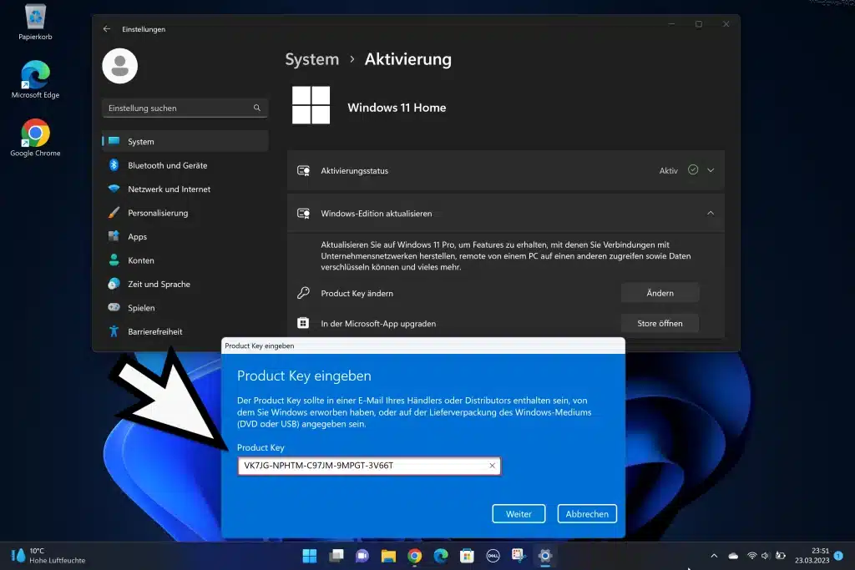Open the Windows Start menu
The width and height of the screenshot is (855, 570).
pyautogui.click(x=309, y=556)
